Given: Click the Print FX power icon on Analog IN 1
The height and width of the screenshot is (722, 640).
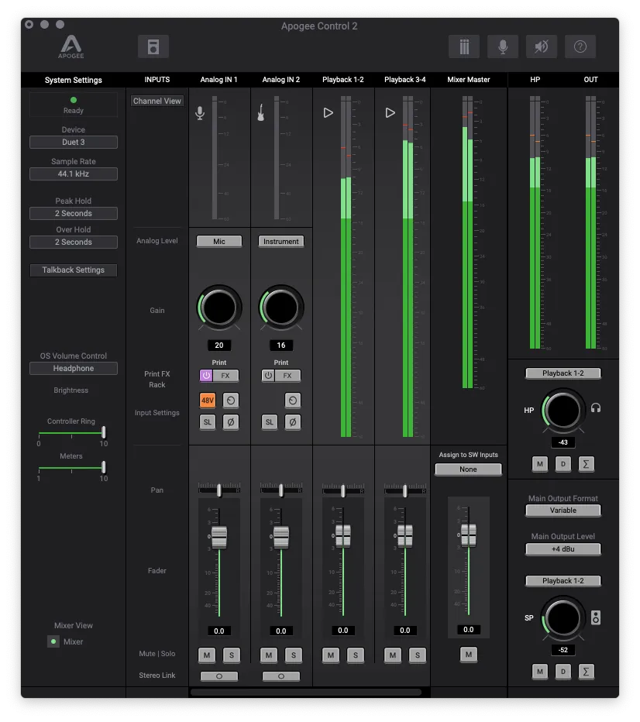Looking at the screenshot, I should pyautogui.click(x=206, y=376).
